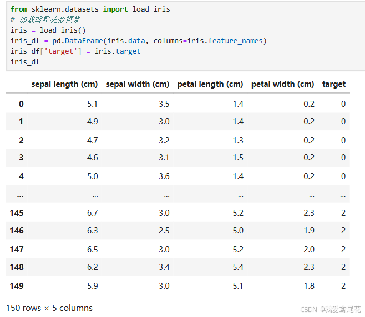Select row index 148 label

(x=17, y=267)
